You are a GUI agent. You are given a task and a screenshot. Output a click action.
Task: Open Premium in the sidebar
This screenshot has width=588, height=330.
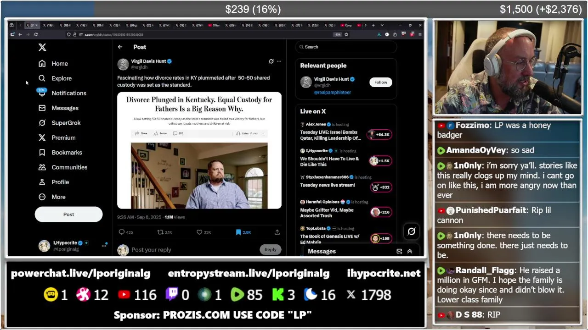57,137
